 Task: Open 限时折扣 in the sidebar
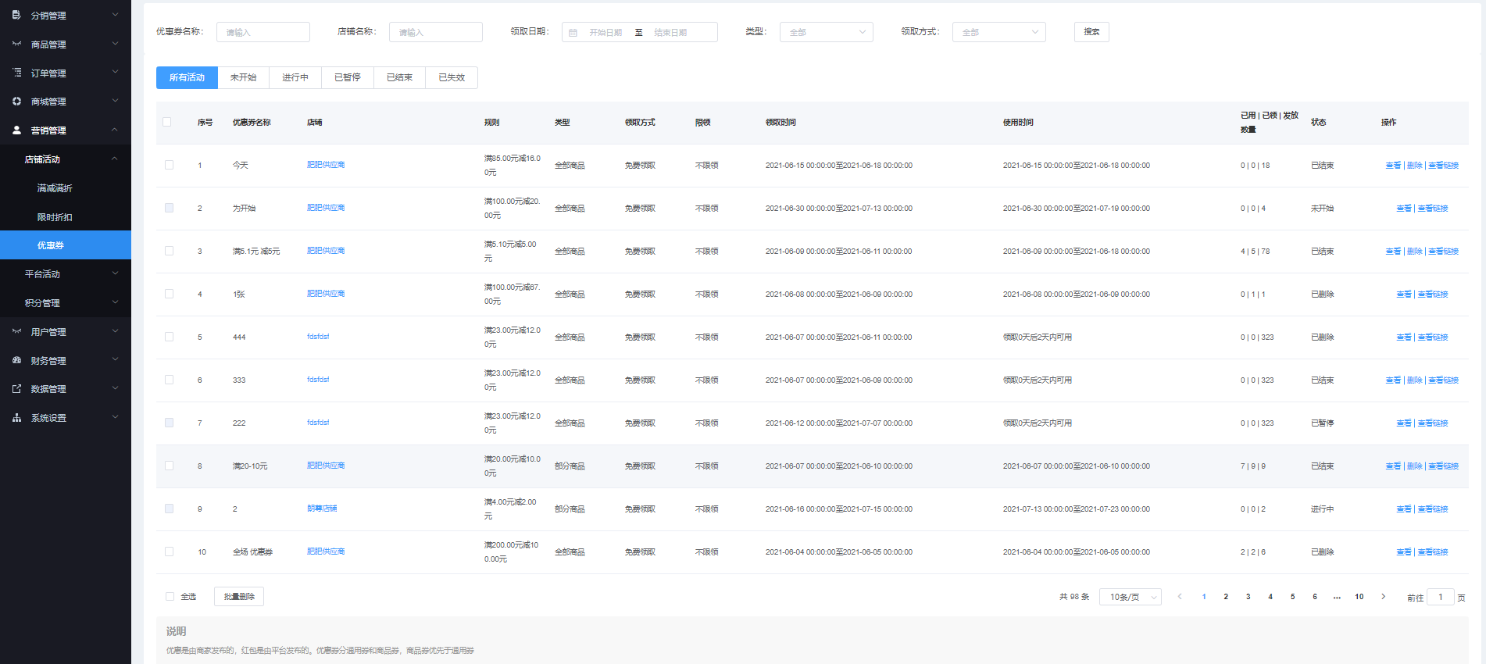55,217
